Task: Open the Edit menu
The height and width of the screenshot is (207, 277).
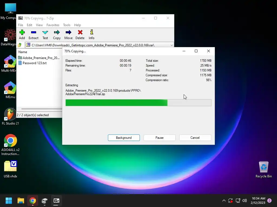Action: pyautogui.click(x=29, y=25)
